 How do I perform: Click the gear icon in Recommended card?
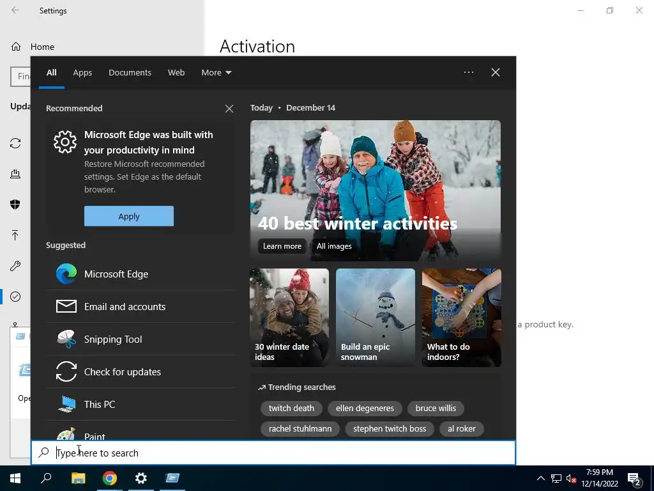[65, 142]
